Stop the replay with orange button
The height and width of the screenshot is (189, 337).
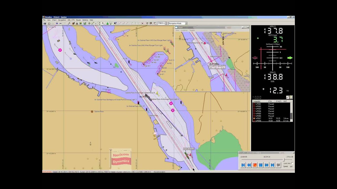coord(255,165)
